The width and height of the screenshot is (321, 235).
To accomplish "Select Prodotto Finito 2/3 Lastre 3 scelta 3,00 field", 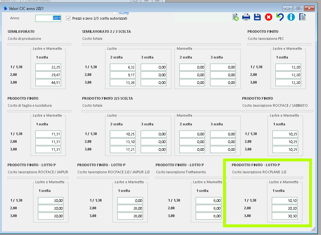I will coord(154,149).
